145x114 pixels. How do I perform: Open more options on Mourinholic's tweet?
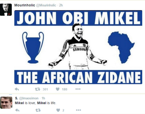click(x=78, y=89)
